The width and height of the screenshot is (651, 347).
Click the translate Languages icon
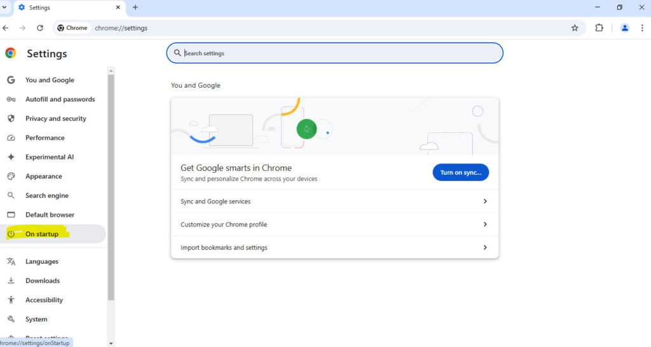tap(11, 261)
